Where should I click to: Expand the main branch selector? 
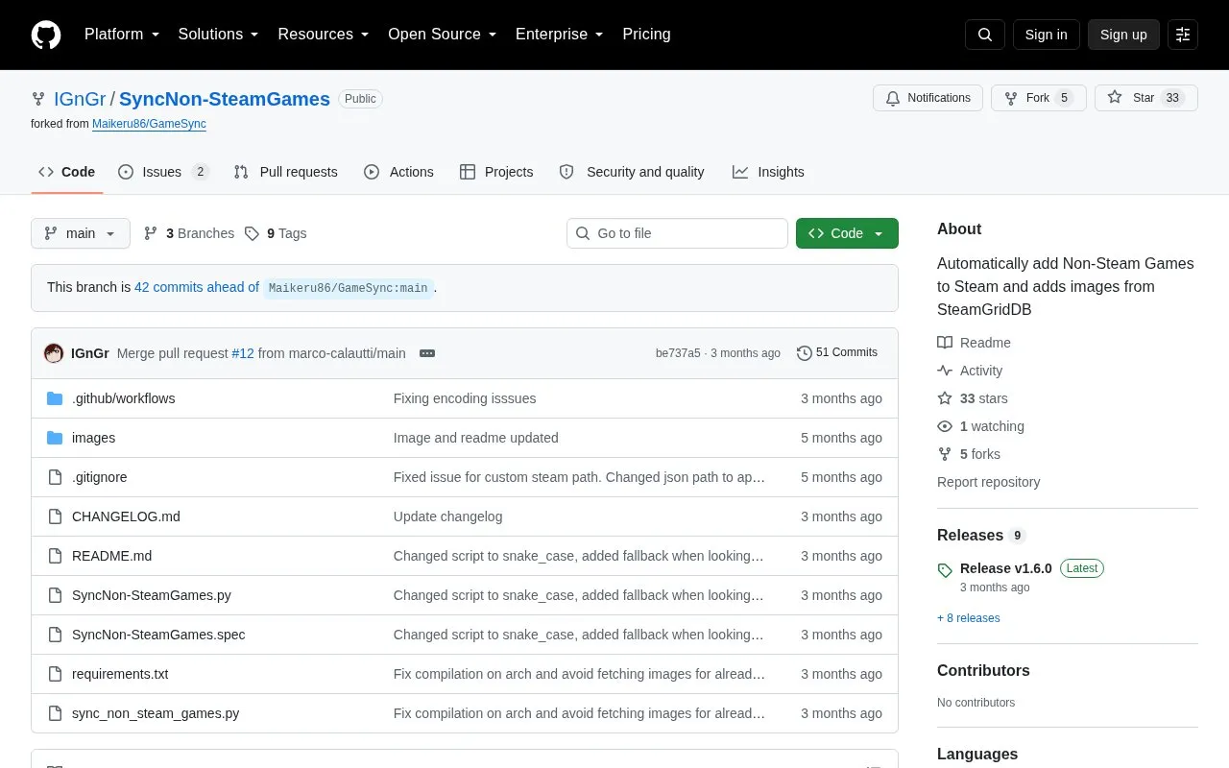pyautogui.click(x=81, y=233)
